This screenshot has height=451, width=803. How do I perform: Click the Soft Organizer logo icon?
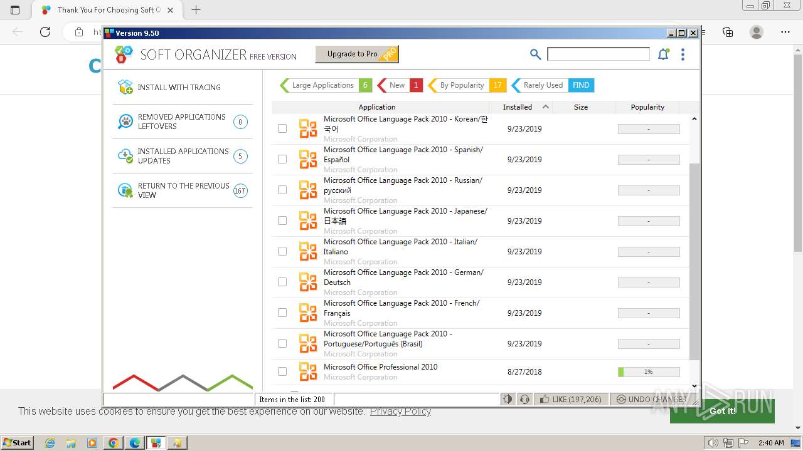coord(124,54)
